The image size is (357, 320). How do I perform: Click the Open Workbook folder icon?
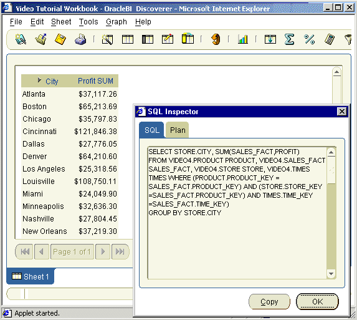(x=40, y=39)
